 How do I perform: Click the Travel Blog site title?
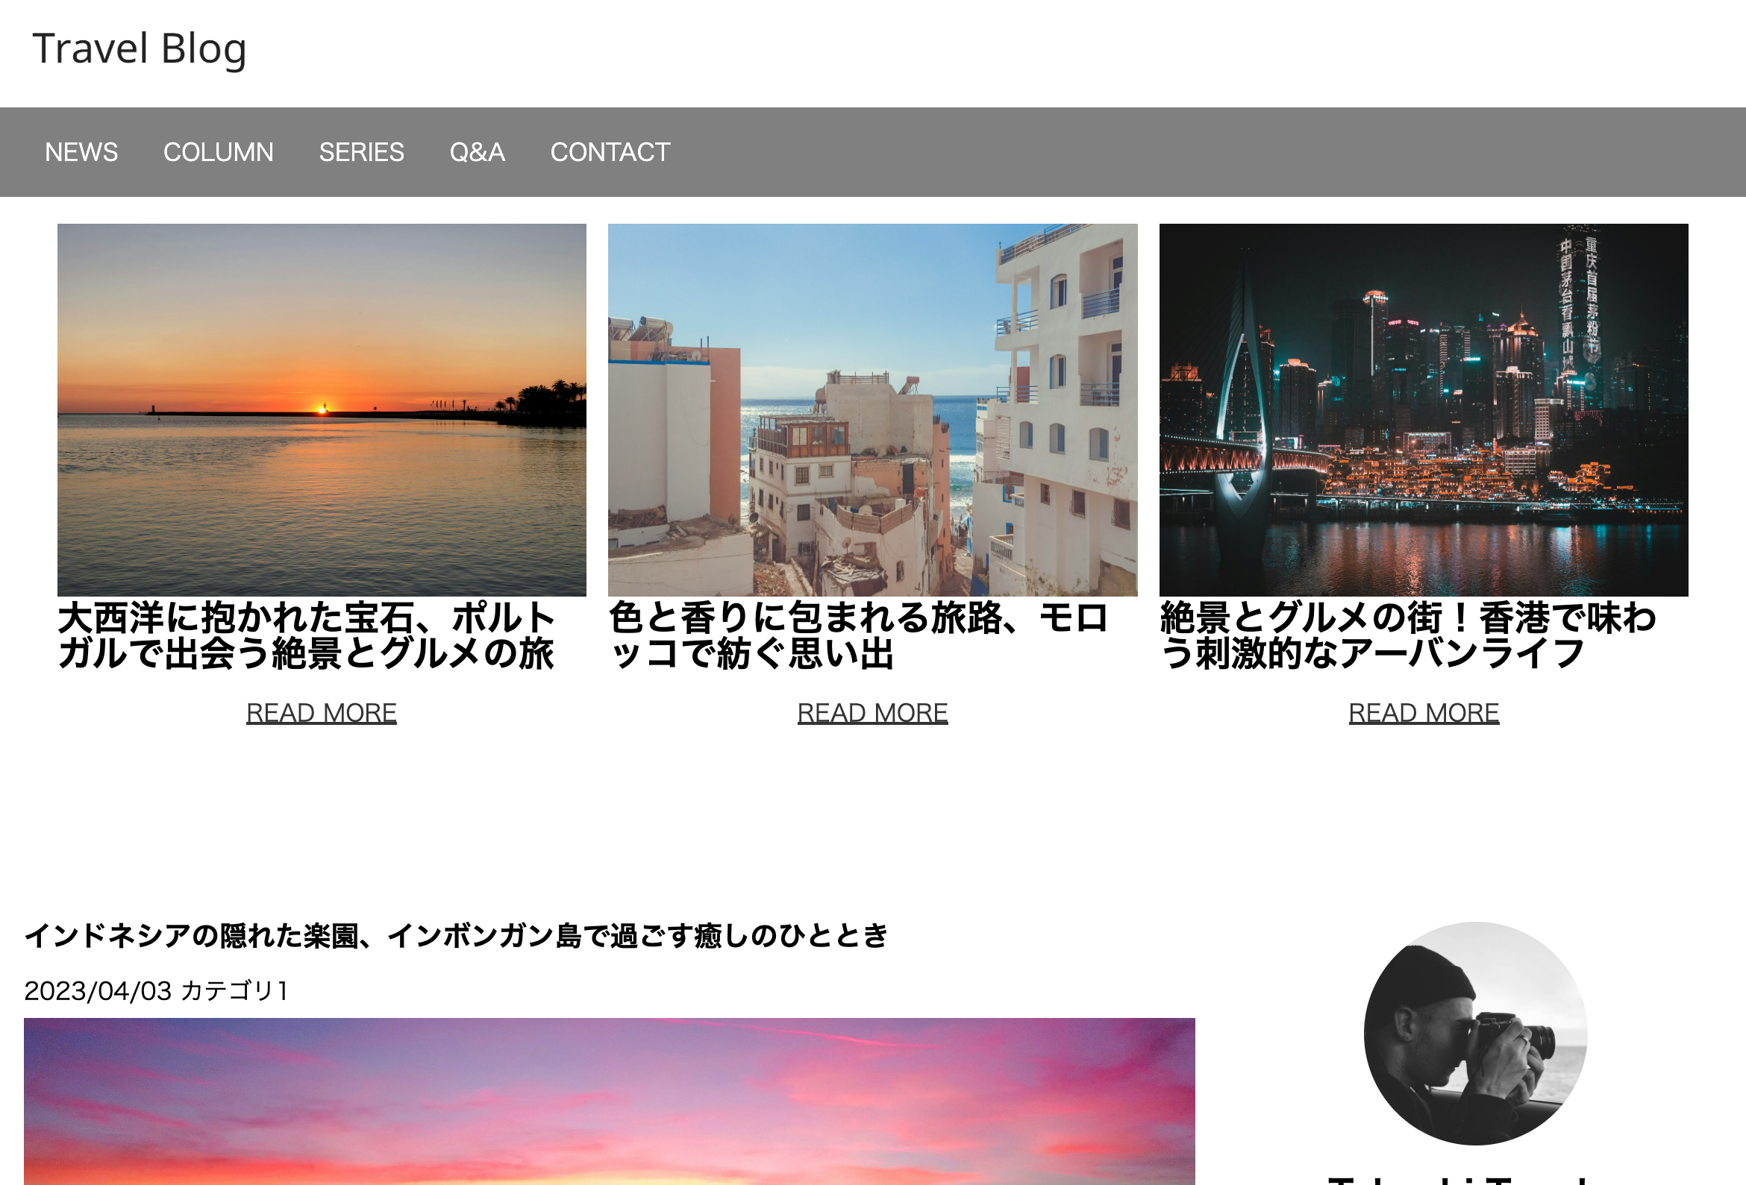click(140, 49)
